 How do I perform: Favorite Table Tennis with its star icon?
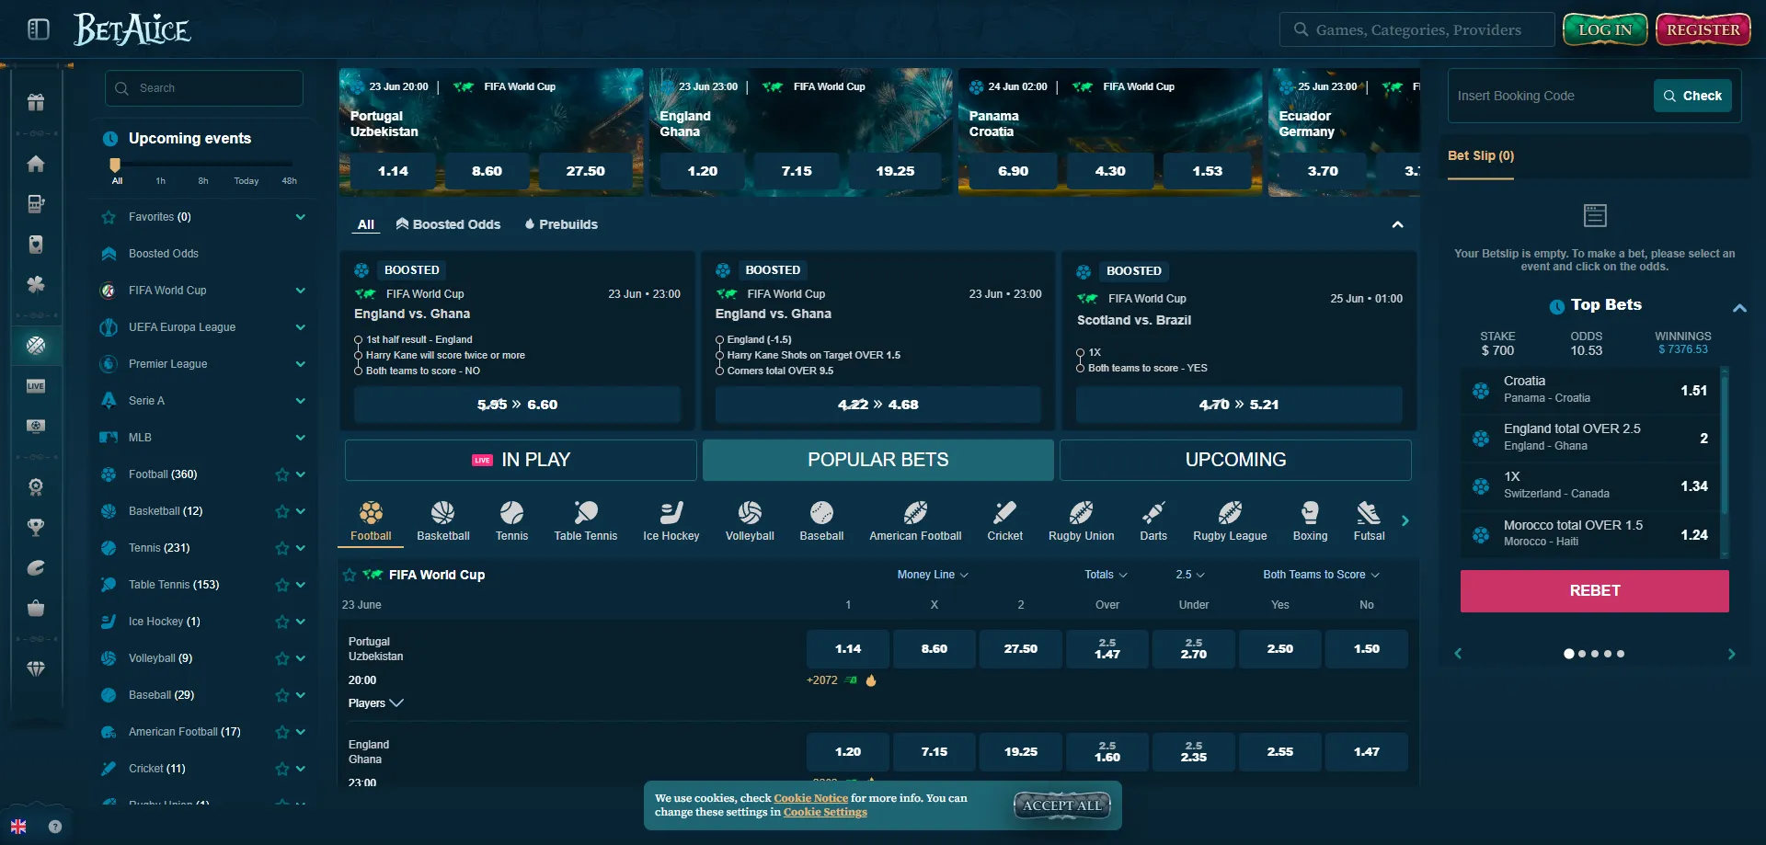[x=282, y=585]
